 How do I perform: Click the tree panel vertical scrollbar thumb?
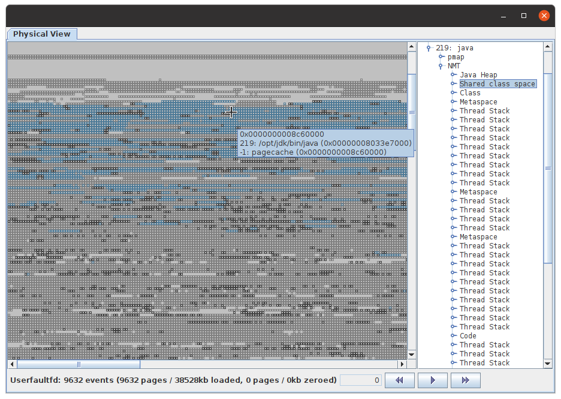pyautogui.click(x=548, y=169)
